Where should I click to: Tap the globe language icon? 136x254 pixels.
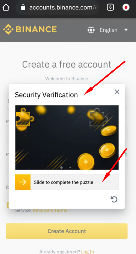point(91,30)
